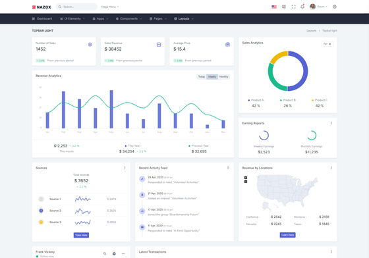Viewport: 369px width, 258px height.
Task: Open the settings gear in top bar
Action: point(335,7)
